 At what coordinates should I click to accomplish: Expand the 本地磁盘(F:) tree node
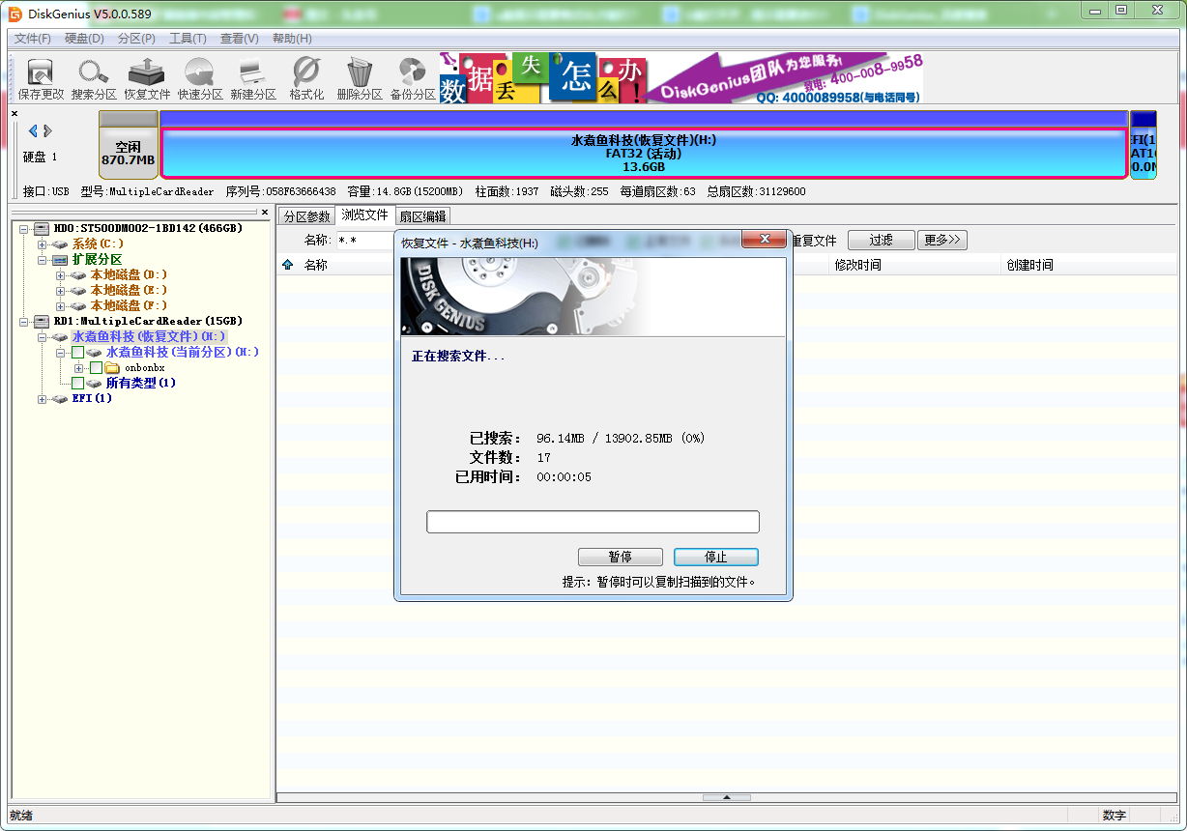pos(60,305)
